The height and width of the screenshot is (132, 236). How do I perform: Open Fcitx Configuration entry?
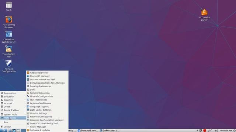(x=47, y=93)
